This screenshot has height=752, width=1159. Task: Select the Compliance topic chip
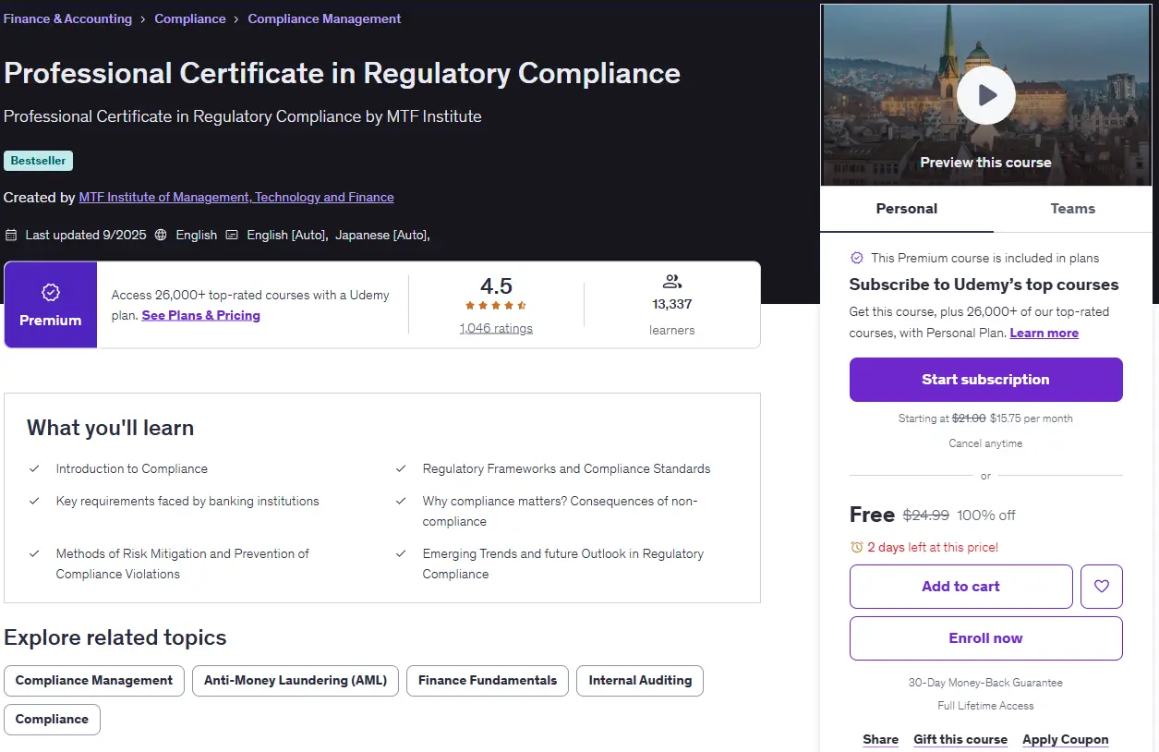52,720
